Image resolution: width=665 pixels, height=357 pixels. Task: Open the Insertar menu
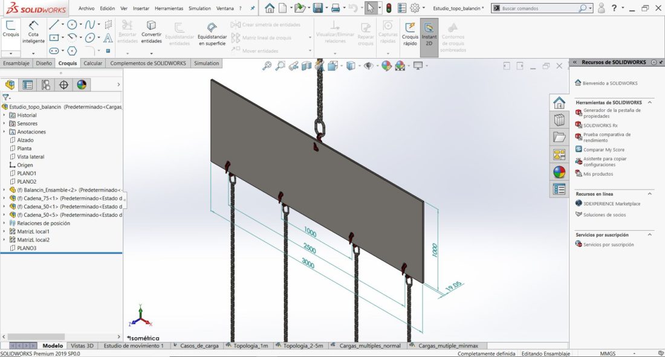(x=141, y=8)
